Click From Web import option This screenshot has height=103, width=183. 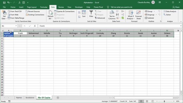(13, 15)
